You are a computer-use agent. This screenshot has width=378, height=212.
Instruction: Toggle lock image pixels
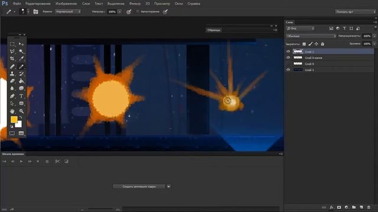(x=310, y=44)
